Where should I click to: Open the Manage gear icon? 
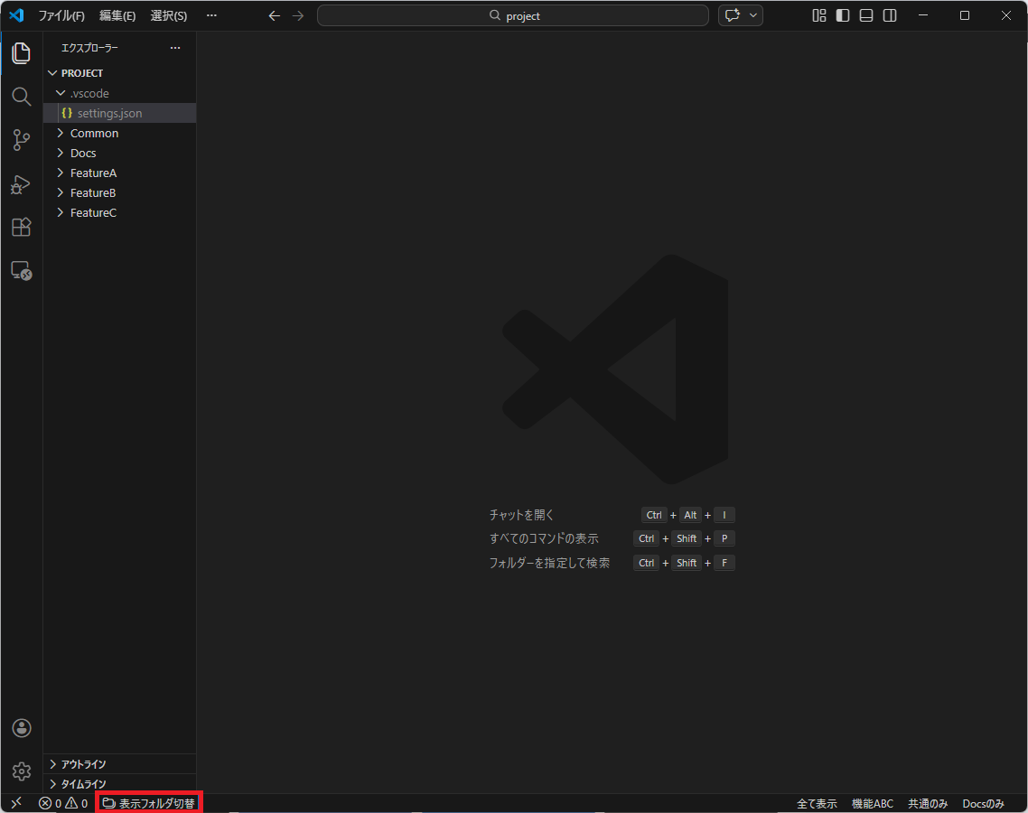[x=22, y=771]
